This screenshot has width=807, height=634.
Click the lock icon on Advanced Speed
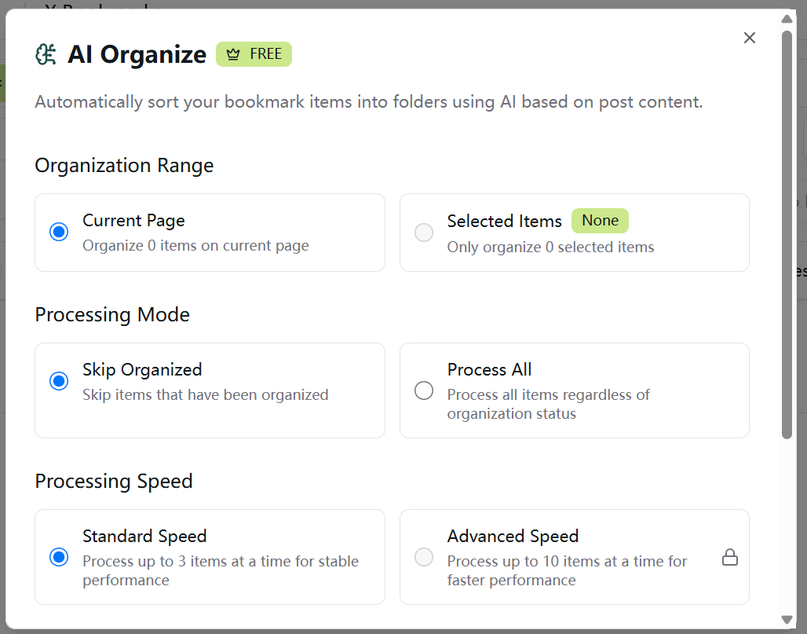(730, 558)
